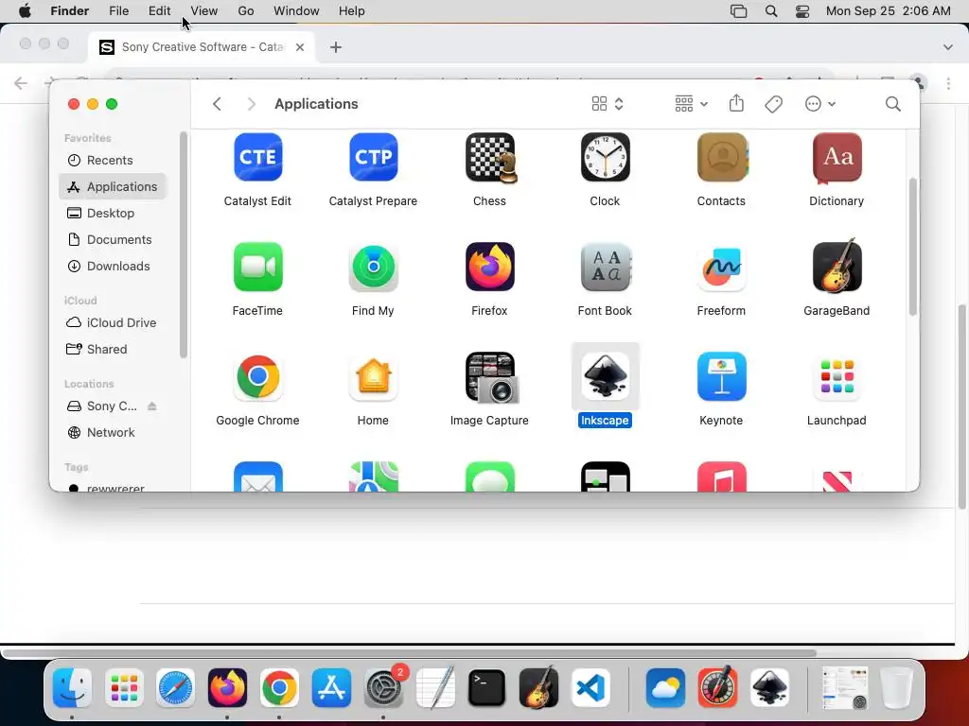Open the icon view switcher dropdown
This screenshot has height=726, width=969.
tap(608, 104)
